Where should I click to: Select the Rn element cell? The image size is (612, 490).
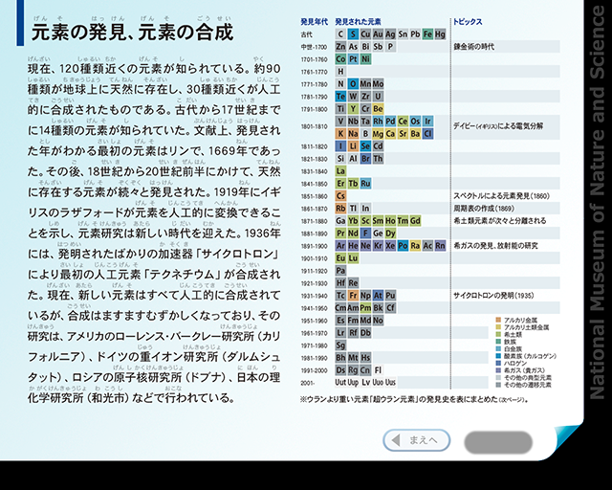click(x=440, y=246)
